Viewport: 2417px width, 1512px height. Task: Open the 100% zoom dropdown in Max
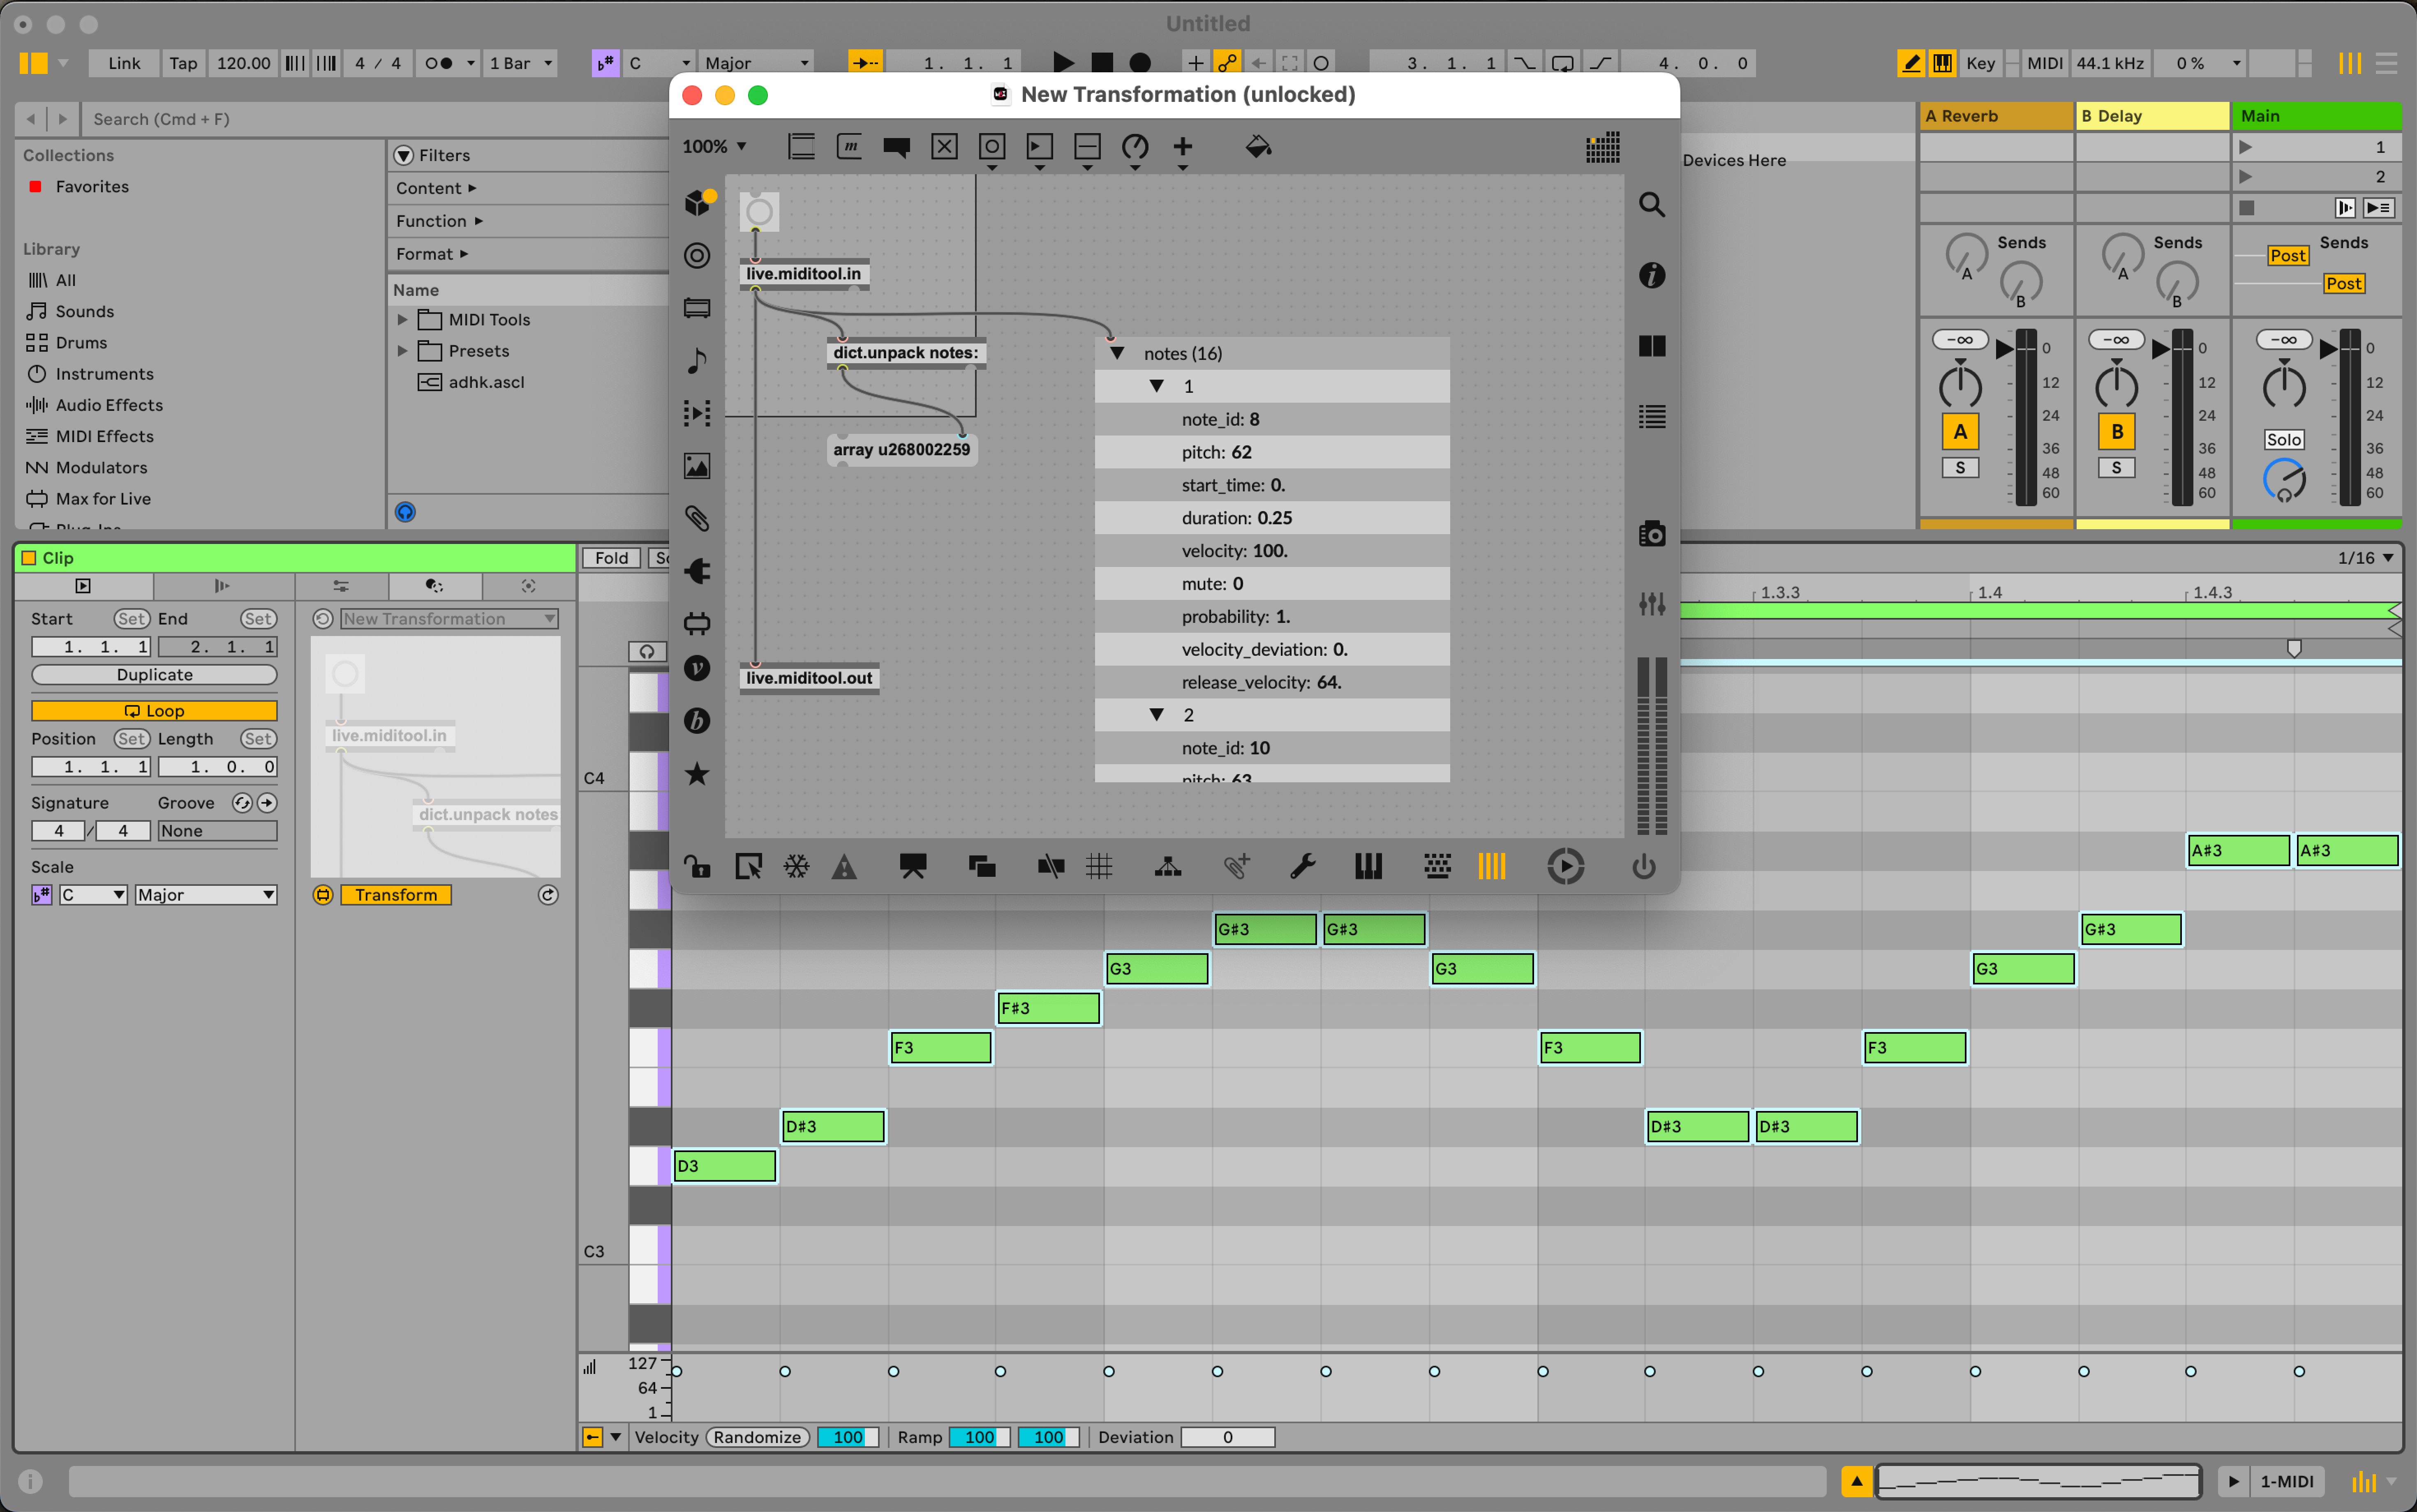714,147
